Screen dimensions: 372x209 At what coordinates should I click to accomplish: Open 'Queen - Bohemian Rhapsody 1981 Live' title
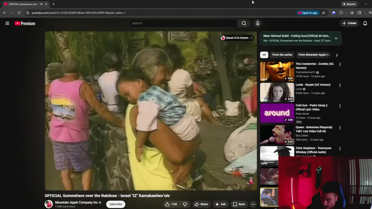tap(314, 129)
